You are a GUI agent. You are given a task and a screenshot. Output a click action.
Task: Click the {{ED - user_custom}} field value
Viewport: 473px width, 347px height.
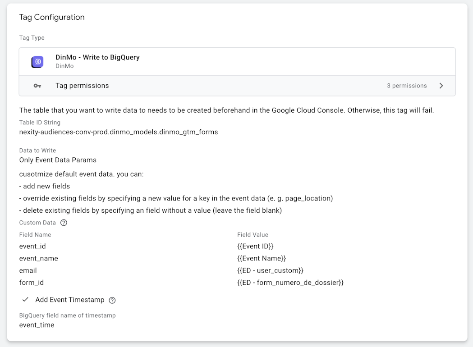point(270,270)
